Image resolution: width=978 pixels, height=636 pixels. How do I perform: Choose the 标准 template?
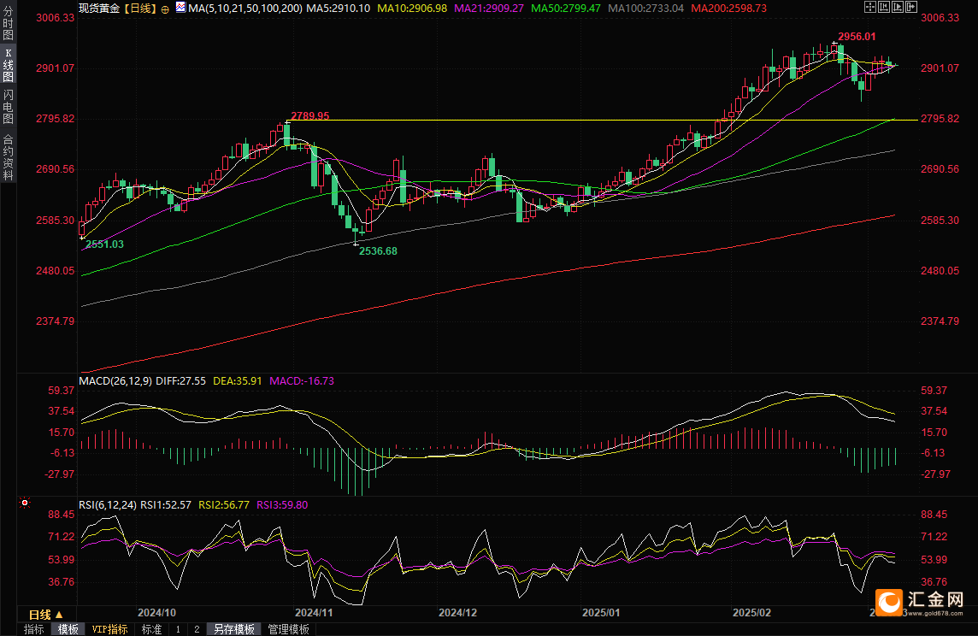pyautogui.click(x=151, y=629)
